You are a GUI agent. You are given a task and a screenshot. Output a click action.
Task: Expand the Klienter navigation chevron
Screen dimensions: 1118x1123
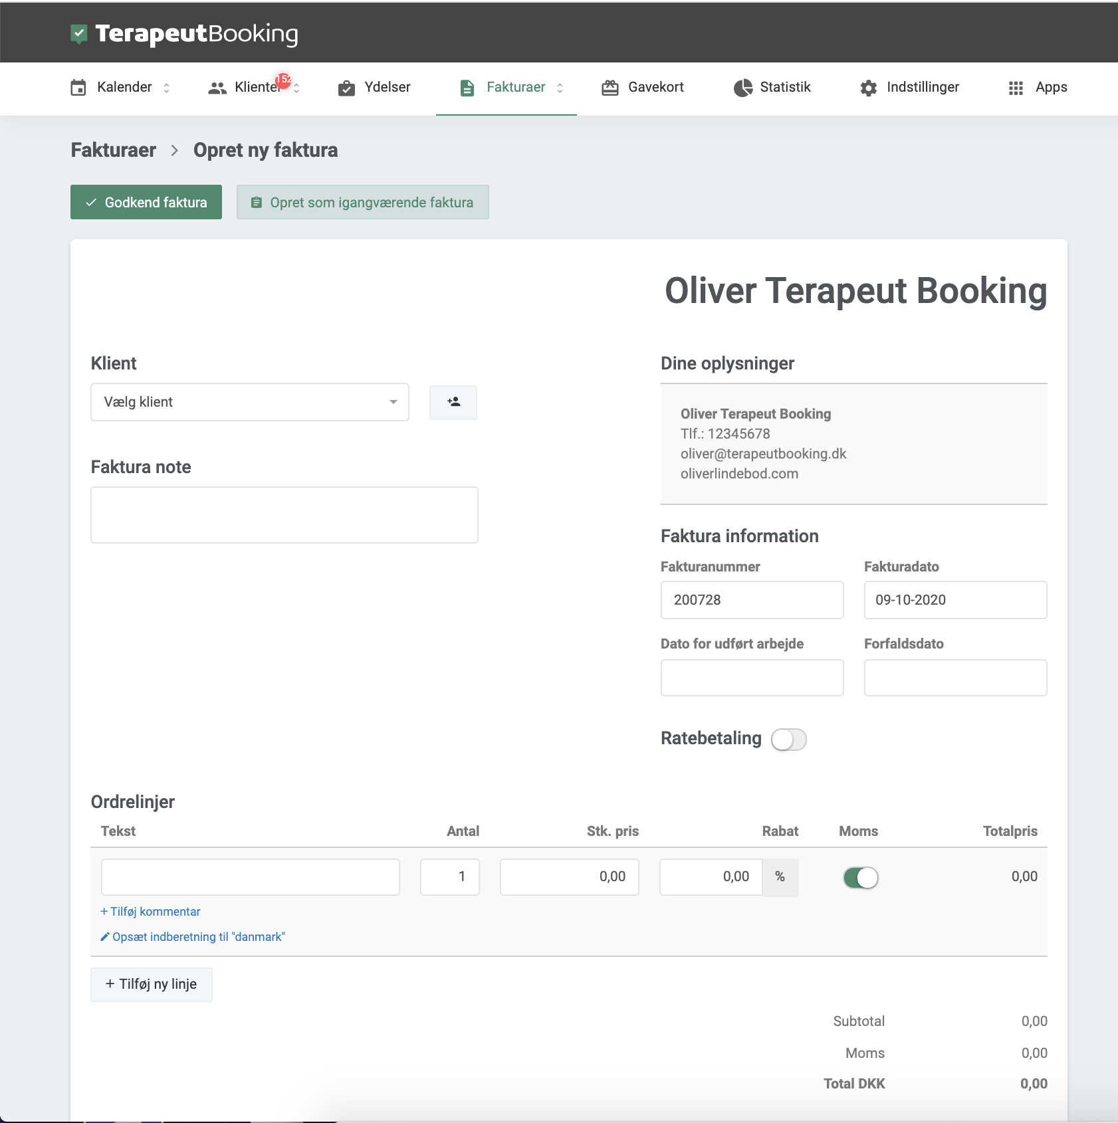(x=296, y=87)
